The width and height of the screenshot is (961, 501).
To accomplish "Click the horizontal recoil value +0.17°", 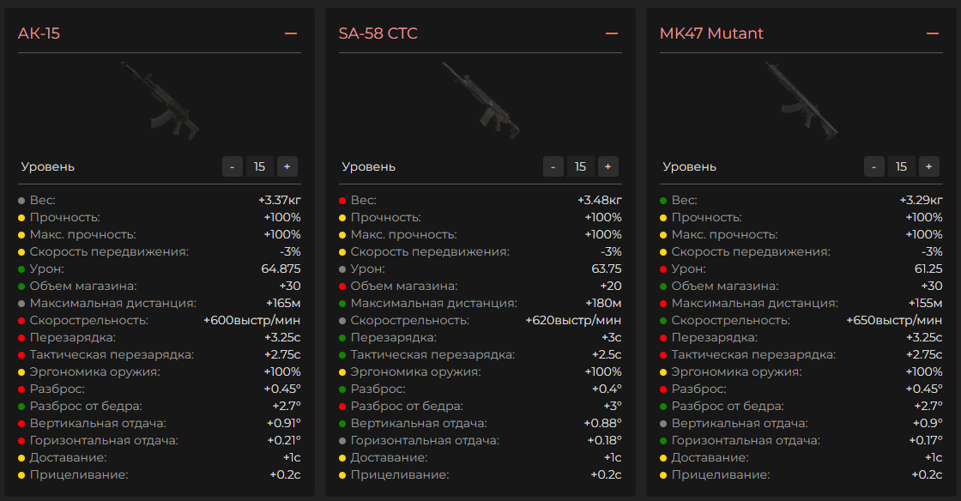I will pos(926,440).
